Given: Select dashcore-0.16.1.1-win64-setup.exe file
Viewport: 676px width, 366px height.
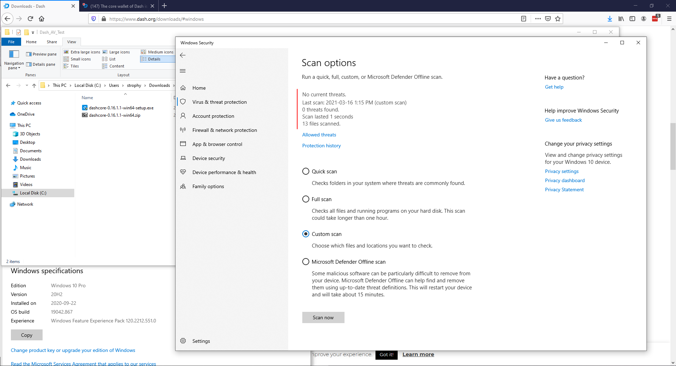Looking at the screenshot, I should click(121, 108).
